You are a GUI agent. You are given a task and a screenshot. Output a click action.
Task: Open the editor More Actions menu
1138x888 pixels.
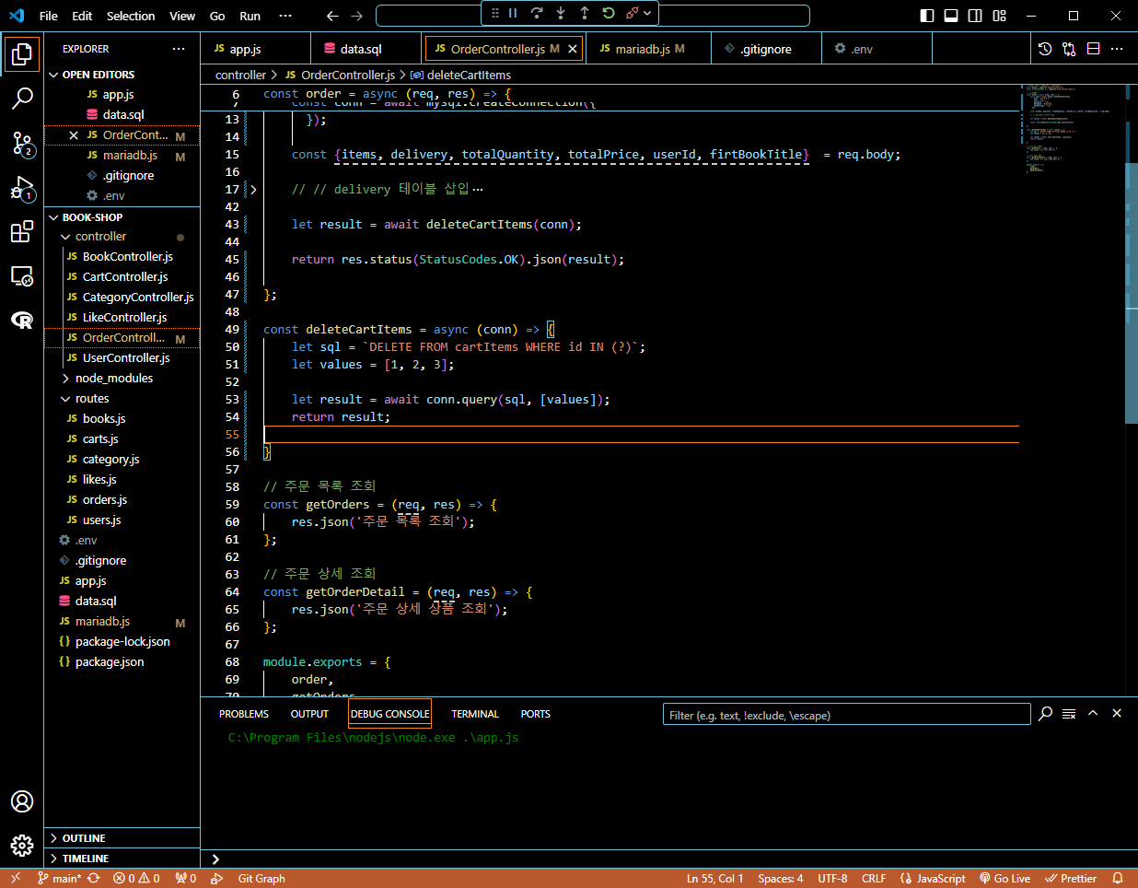coord(1117,49)
